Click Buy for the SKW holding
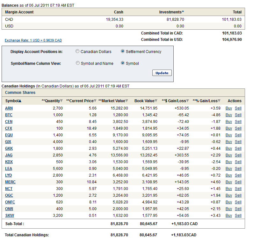This screenshot has width=253, height=243. (229, 216)
